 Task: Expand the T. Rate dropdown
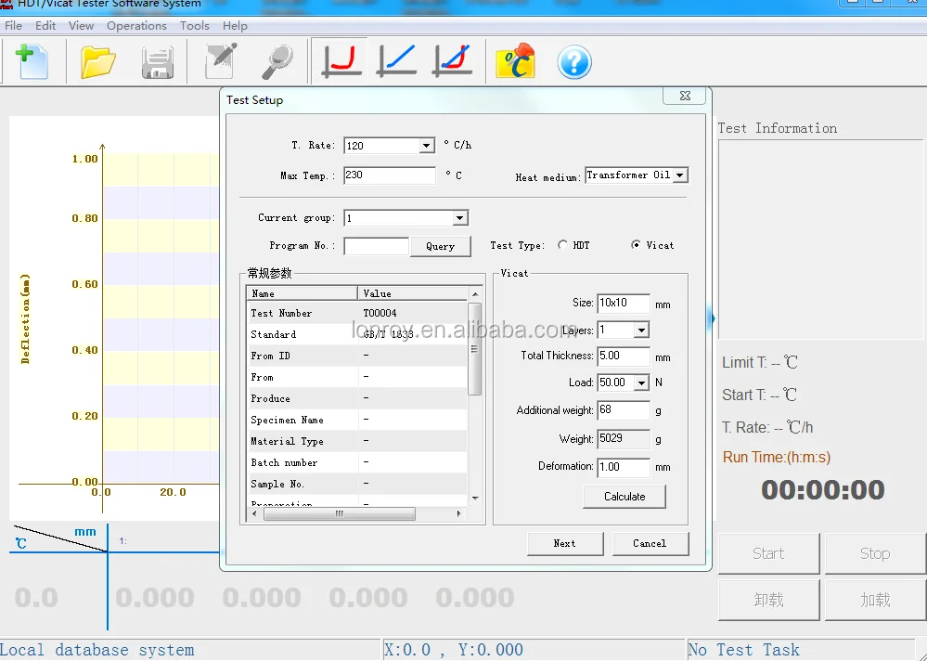(x=426, y=146)
